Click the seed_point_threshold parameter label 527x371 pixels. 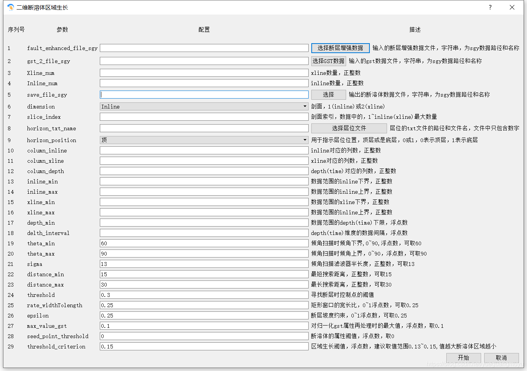point(58,336)
